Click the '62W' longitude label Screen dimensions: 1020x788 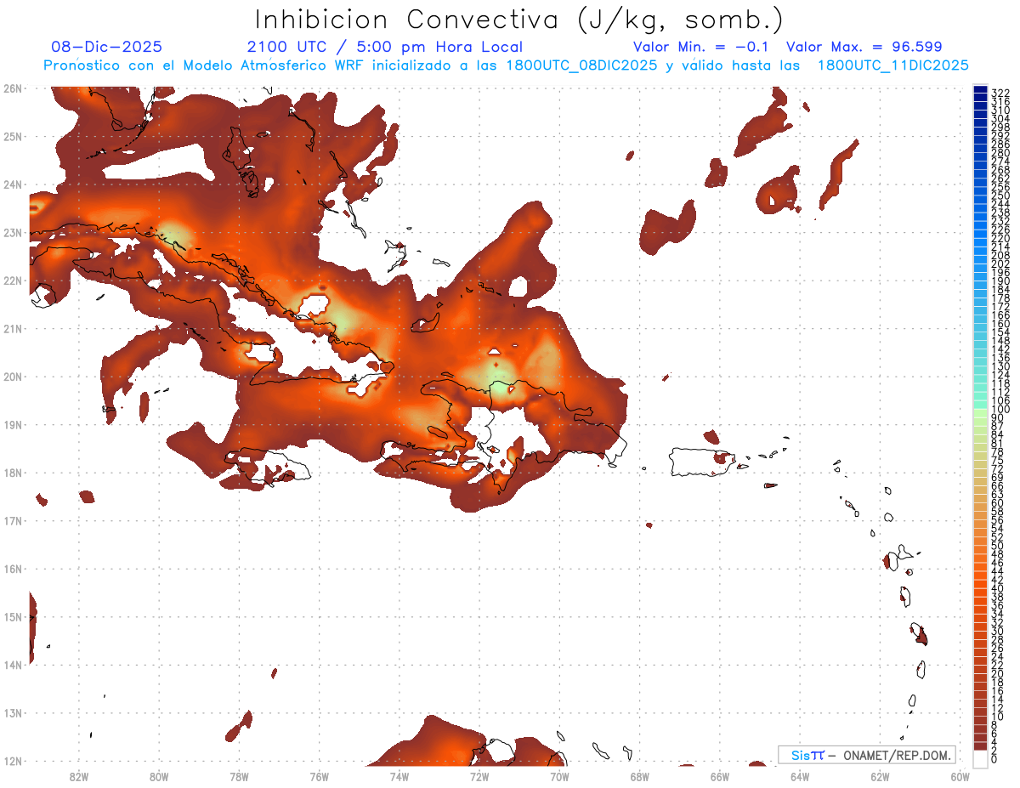pos(880,776)
